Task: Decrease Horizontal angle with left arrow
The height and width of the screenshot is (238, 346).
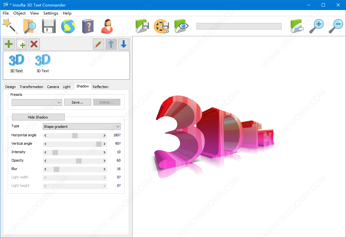Action: tap(45, 135)
